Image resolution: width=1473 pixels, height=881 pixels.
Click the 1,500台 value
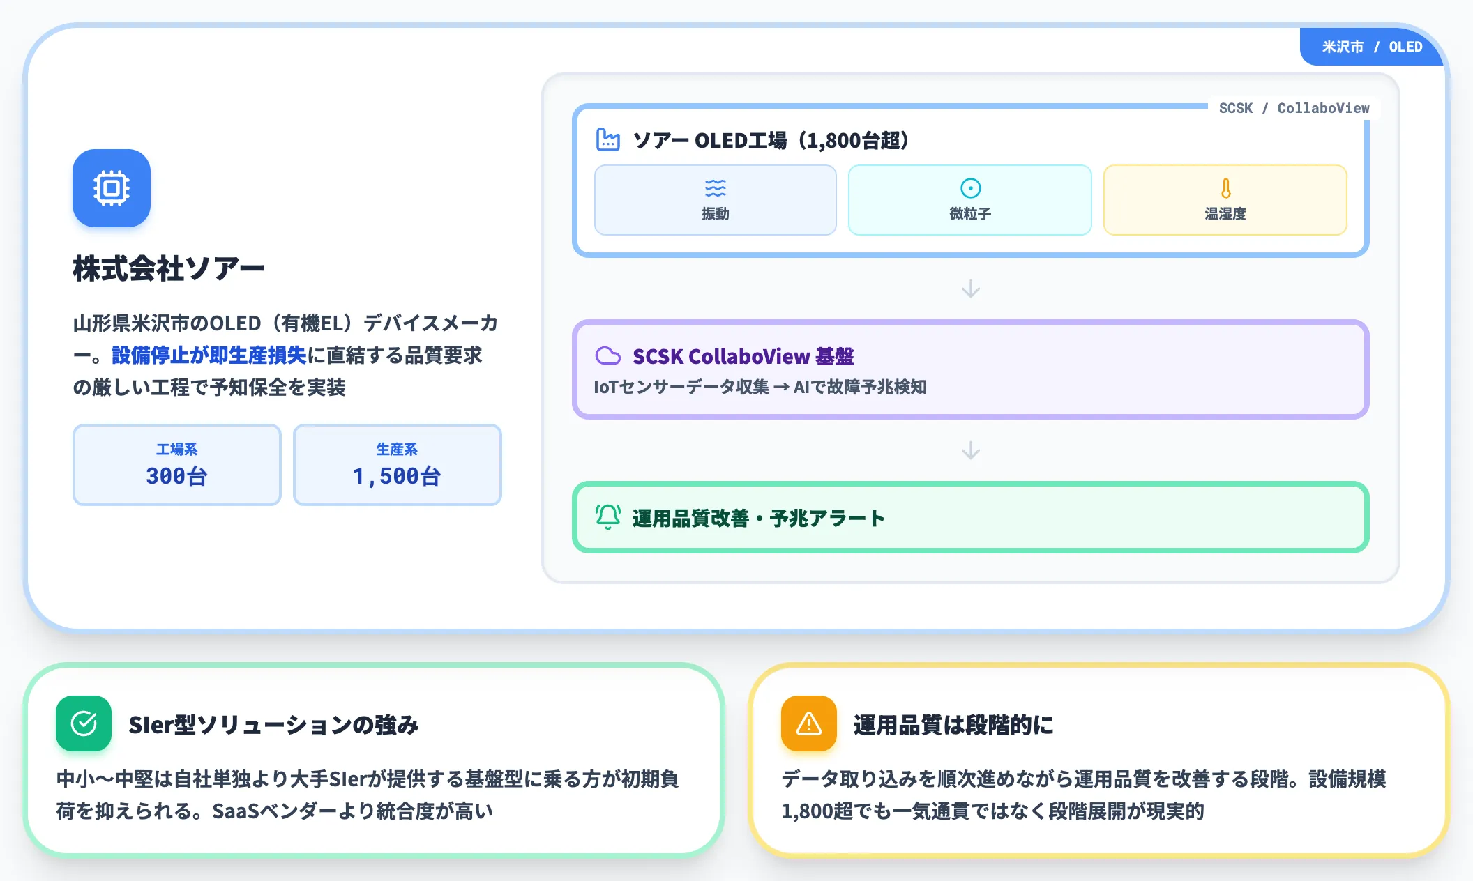[x=397, y=476]
